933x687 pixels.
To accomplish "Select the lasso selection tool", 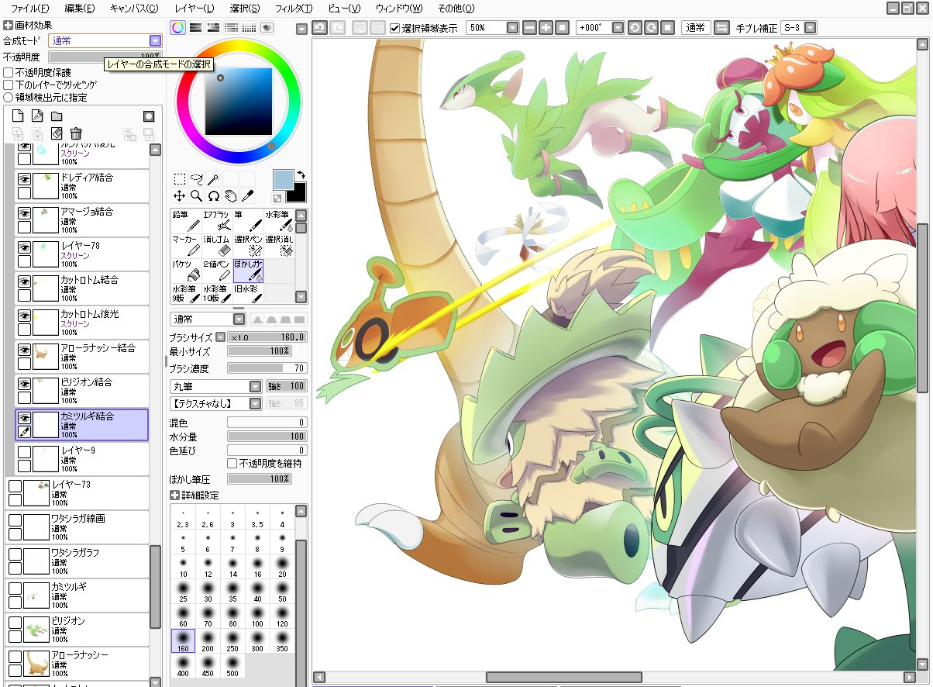I will [197, 179].
